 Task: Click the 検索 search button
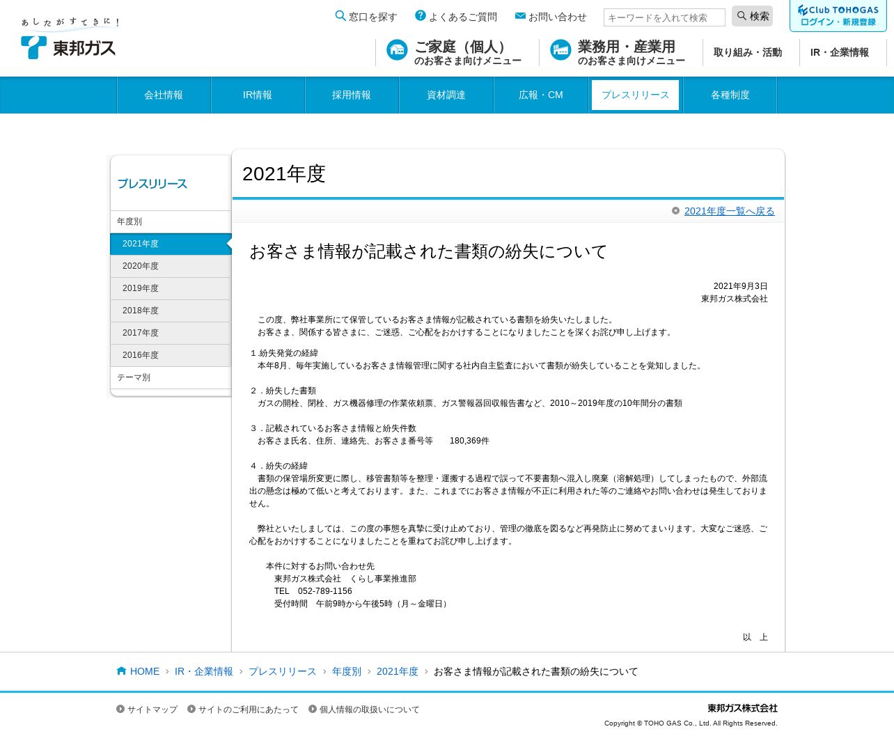[x=752, y=16]
